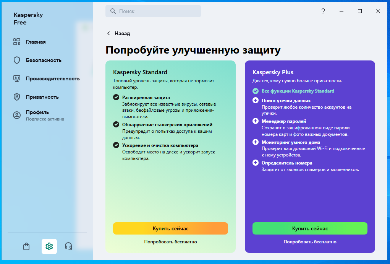Click the Профиль user icon
This screenshot has width=390, height=264.
pyautogui.click(x=17, y=115)
